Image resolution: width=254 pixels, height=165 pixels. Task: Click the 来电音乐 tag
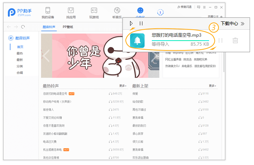point(187,66)
